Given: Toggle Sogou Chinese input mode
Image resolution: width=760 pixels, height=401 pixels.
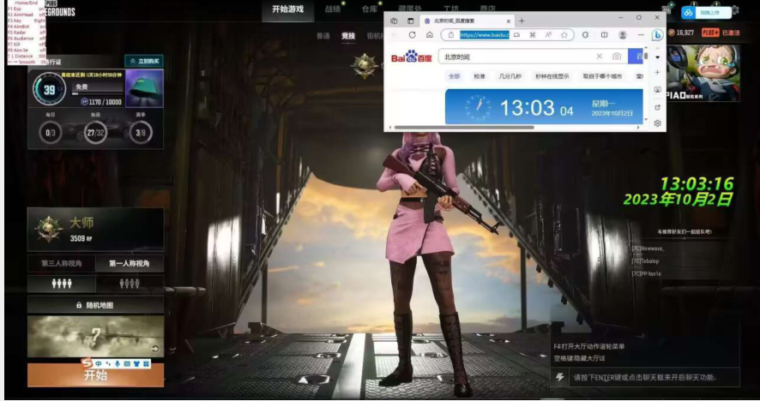Looking at the screenshot, I should tap(99, 363).
